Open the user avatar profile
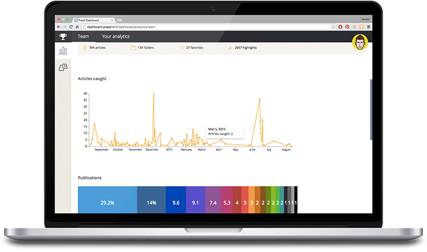The image size is (427, 252). (x=360, y=42)
